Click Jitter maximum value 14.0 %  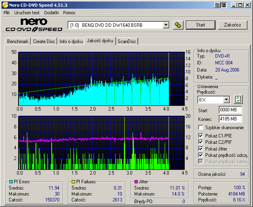[x=178, y=194]
